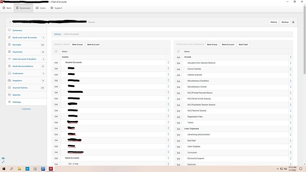Click the Customize link below sidebar

pyautogui.click(x=26, y=109)
